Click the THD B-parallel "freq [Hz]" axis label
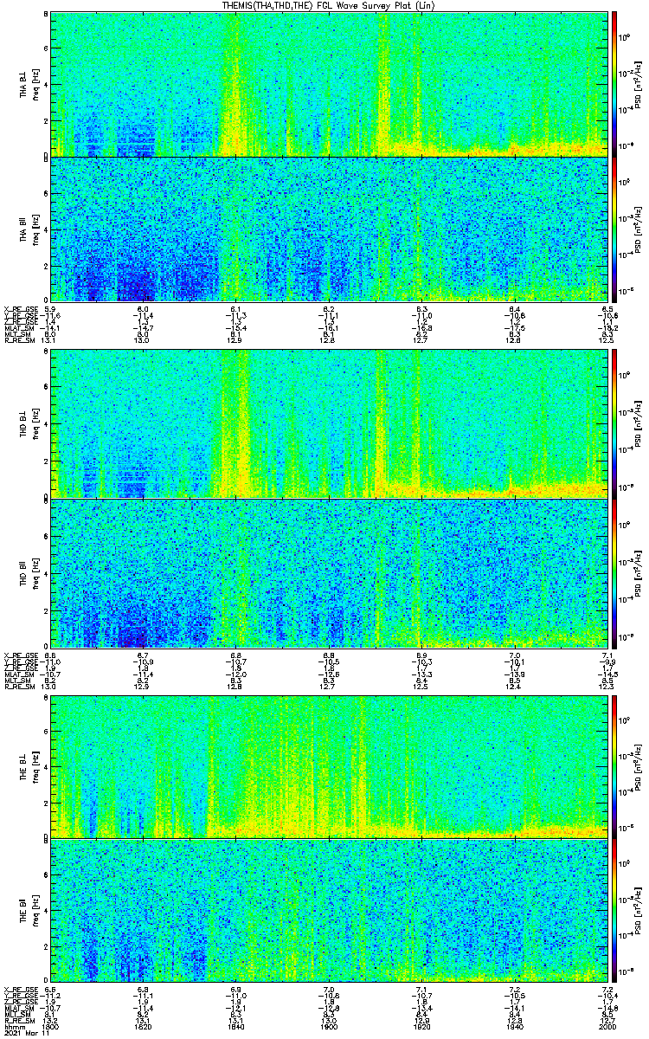The height and width of the screenshot is (1039, 649). [36, 573]
